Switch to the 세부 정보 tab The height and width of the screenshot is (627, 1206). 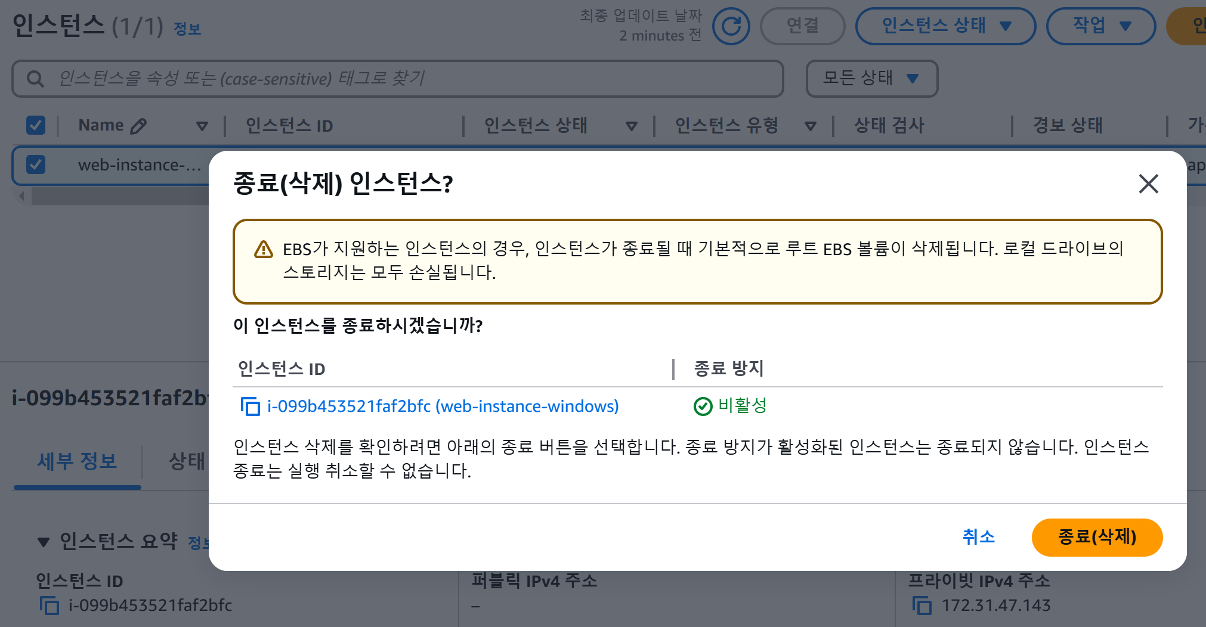point(78,461)
